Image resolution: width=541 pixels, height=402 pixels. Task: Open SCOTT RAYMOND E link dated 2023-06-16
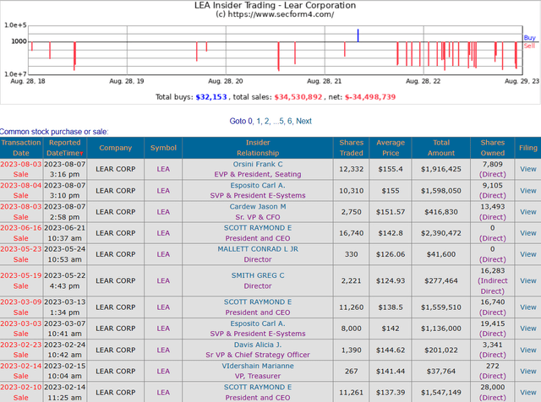258,228
